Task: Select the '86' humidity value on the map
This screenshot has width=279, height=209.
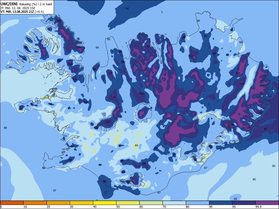Action: [56, 89]
